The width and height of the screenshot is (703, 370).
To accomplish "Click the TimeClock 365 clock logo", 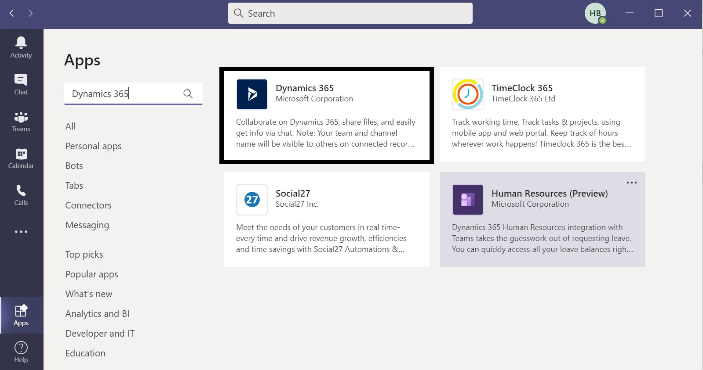I will [468, 94].
